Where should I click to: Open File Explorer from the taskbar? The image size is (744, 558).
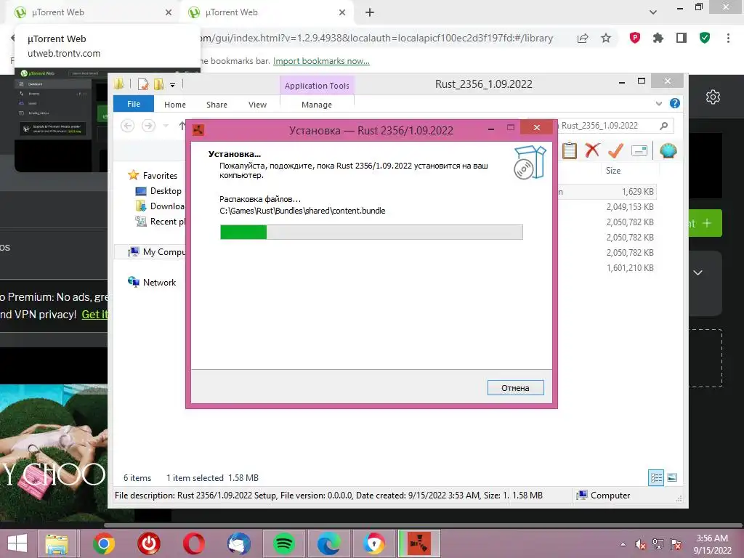coord(57,543)
